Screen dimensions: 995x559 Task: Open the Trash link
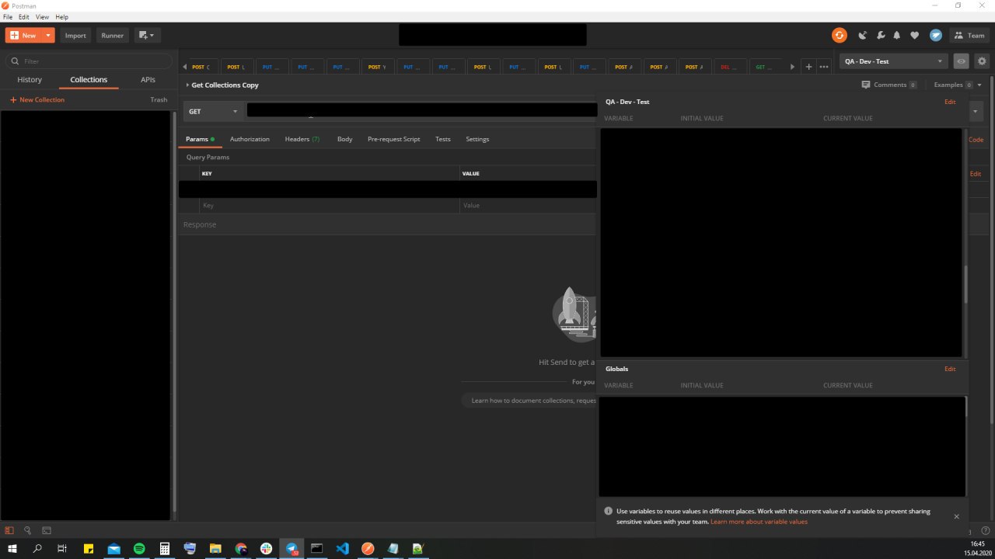pyautogui.click(x=159, y=99)
